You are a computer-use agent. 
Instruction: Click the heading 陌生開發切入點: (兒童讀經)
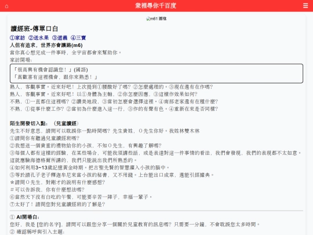click(44, 124)
